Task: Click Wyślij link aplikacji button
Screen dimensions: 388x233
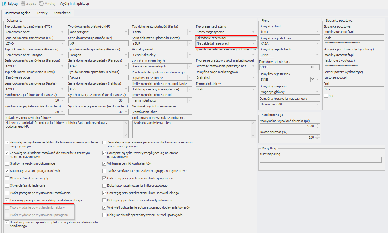Action: [74, 4]
